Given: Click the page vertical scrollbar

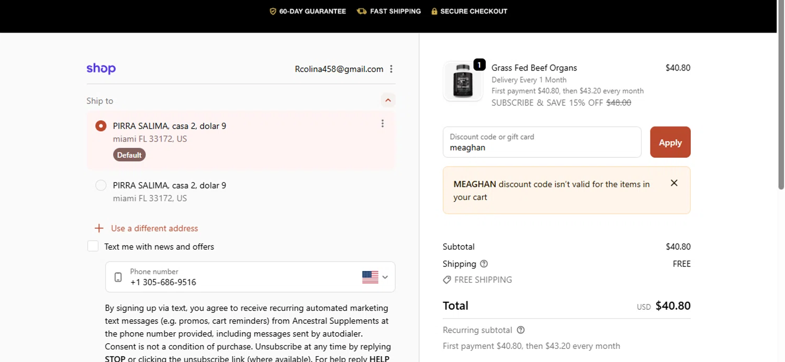Looking at the screenshot, I should click(781, 95).
